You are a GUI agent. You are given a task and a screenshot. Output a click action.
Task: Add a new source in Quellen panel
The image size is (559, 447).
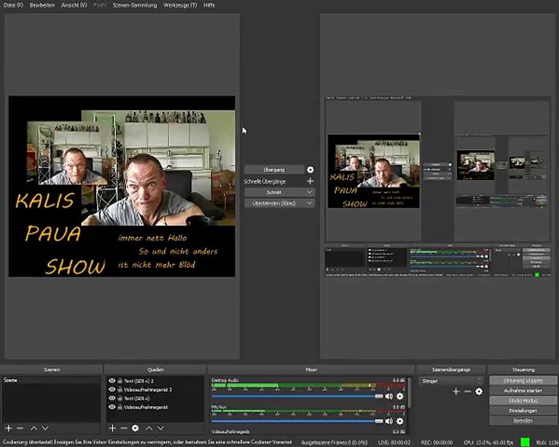coord(112,428)
